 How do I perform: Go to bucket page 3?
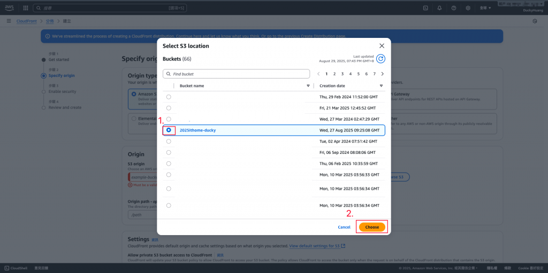[x=342, y=74]
